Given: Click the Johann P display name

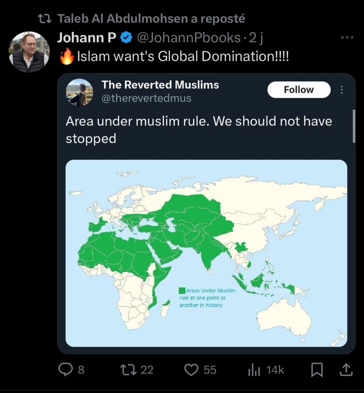Looking at the screenshot, I should pyautogui.click(x=86, y=38).
